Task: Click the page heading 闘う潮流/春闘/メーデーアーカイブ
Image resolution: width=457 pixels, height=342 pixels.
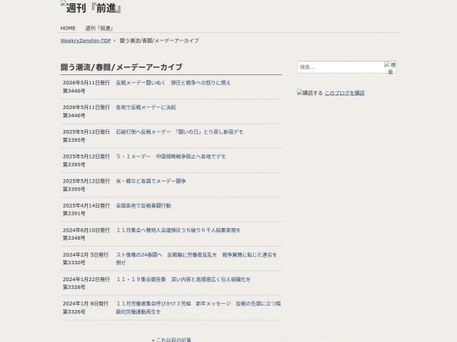Action: point(121,68)
